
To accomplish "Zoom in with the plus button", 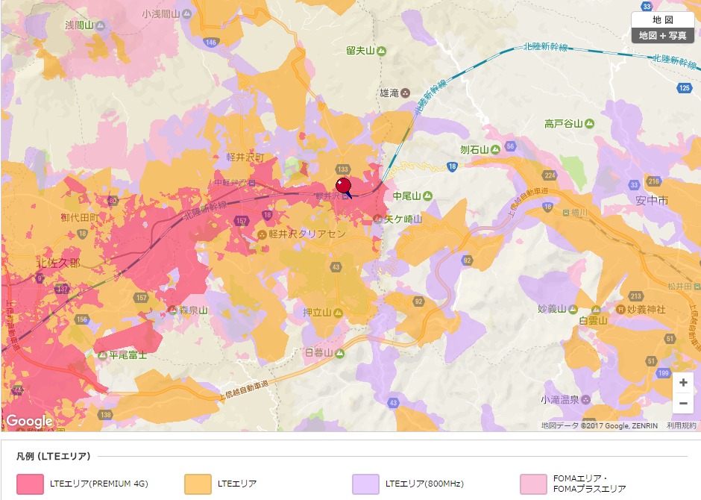I will click(x=683, y=383).
